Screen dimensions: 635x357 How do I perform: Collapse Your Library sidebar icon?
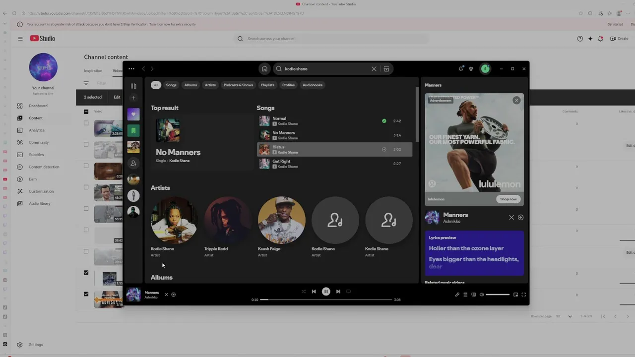[133, 86]
